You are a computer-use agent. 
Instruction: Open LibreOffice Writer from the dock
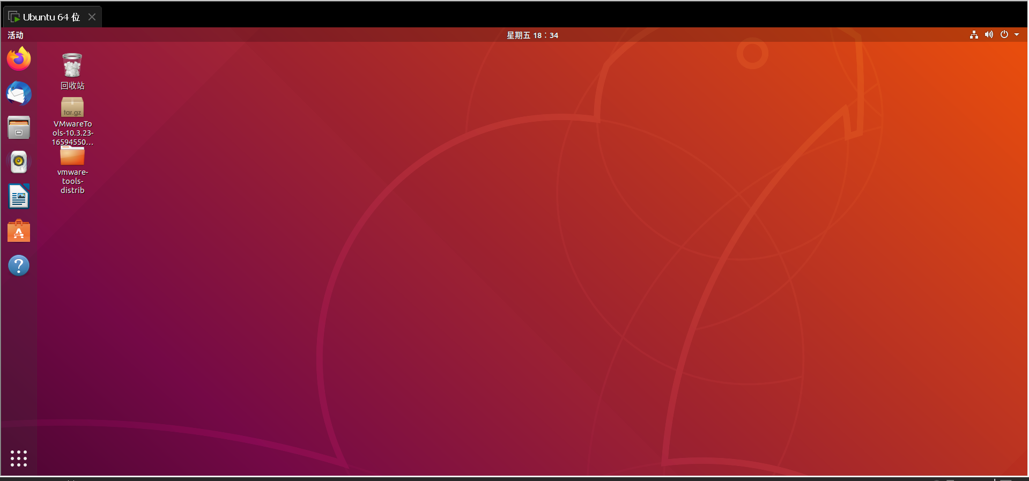19,196
